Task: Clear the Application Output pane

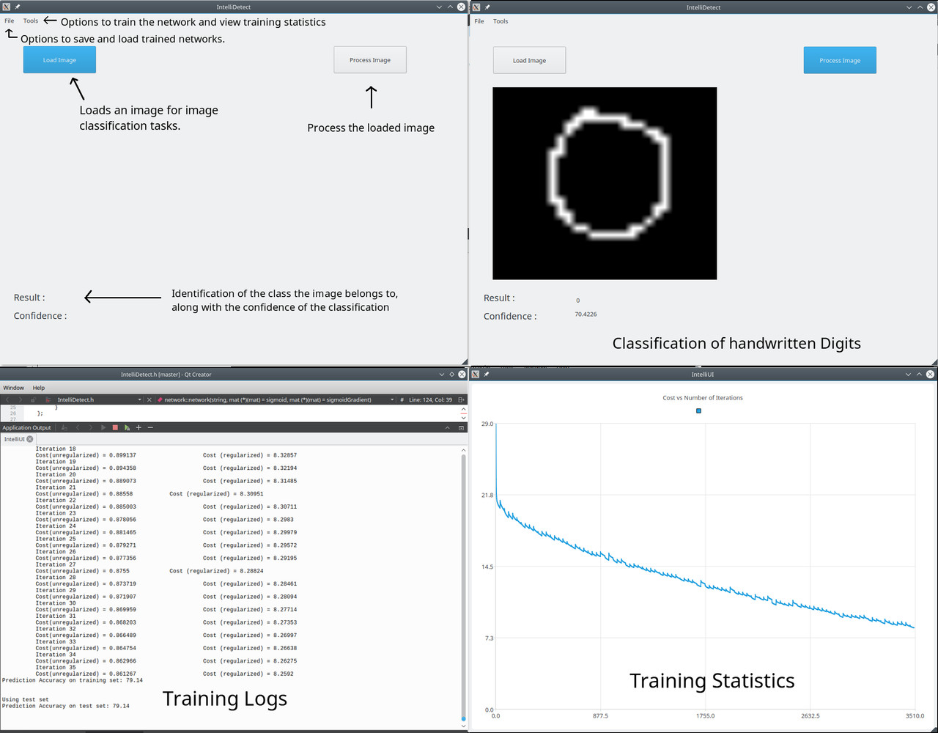Action: pyautogui.click(x=64, y=427)
